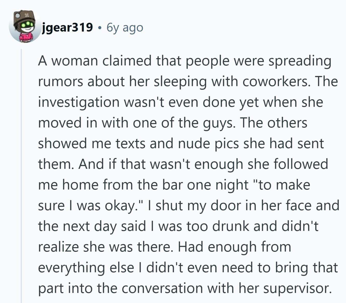Click the "6y ago" timestamp
Screen dimensions: 346x303
pyautogui.click(x=125, y=27)
